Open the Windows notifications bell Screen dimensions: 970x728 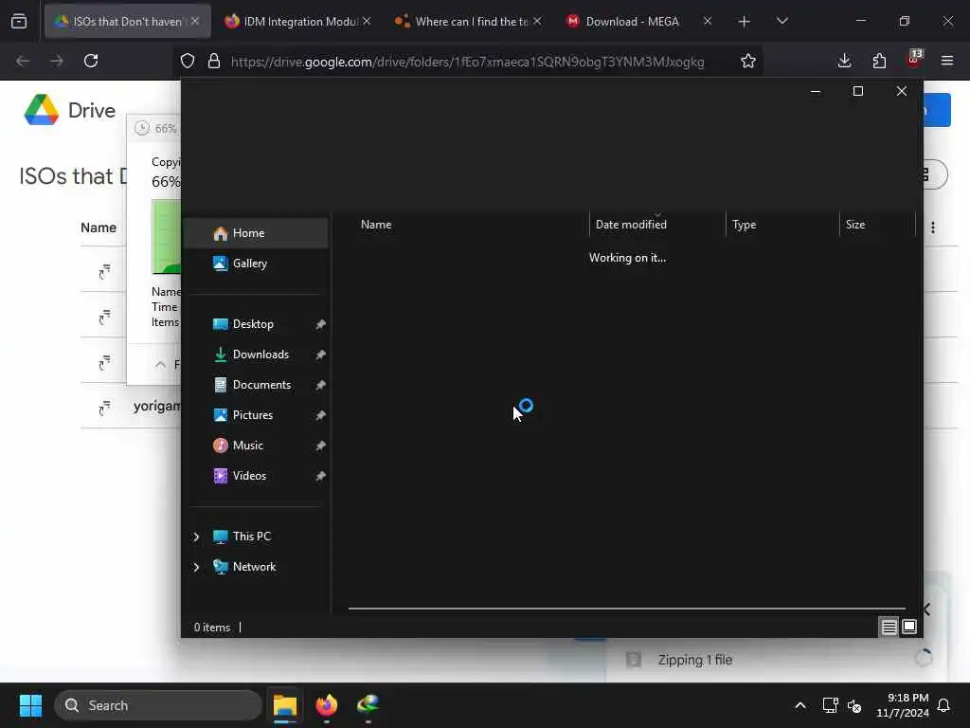coord(944,705)
